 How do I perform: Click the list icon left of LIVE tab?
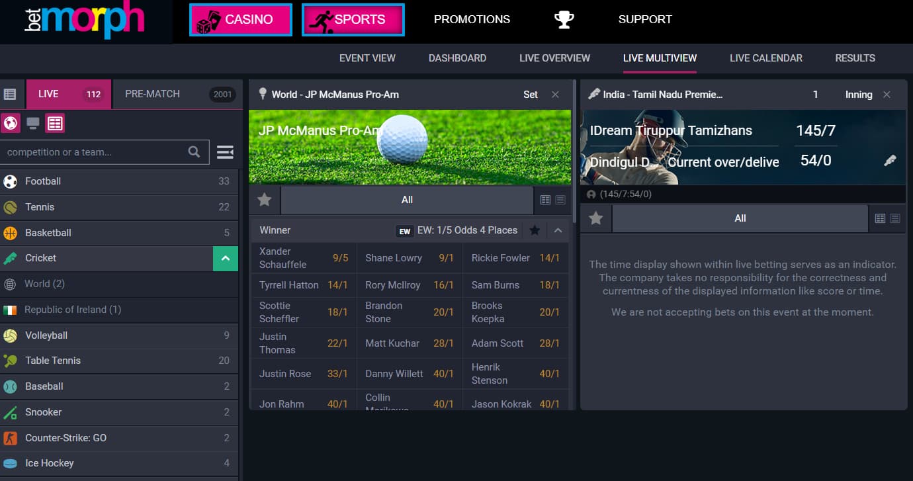point(10,94)
